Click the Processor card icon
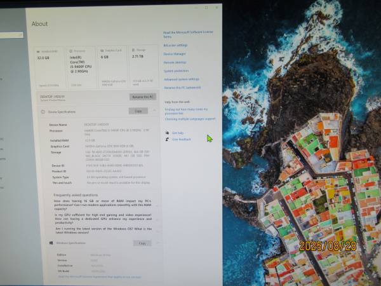This screenshot has width=381, height=286. [70, 51]
